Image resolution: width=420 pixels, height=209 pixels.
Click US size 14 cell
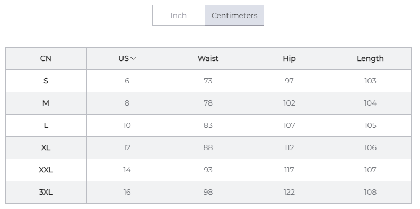click(x=127, y=170)
